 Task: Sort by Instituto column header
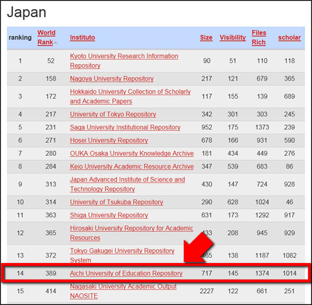pos(82,37)
